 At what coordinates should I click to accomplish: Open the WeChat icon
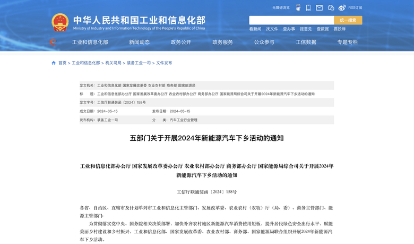331,7
